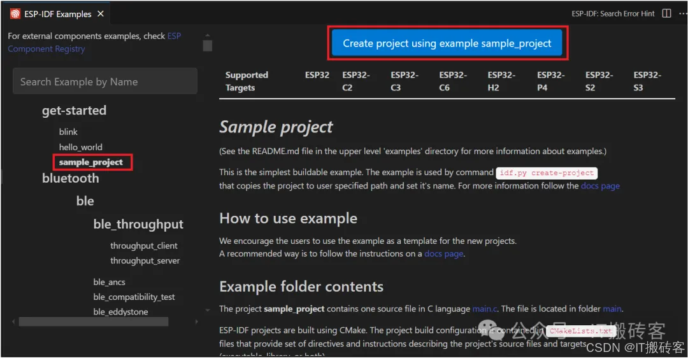
Task: Click the sidebar horizontal scrollbar thumb
Action: coord(94,321)
